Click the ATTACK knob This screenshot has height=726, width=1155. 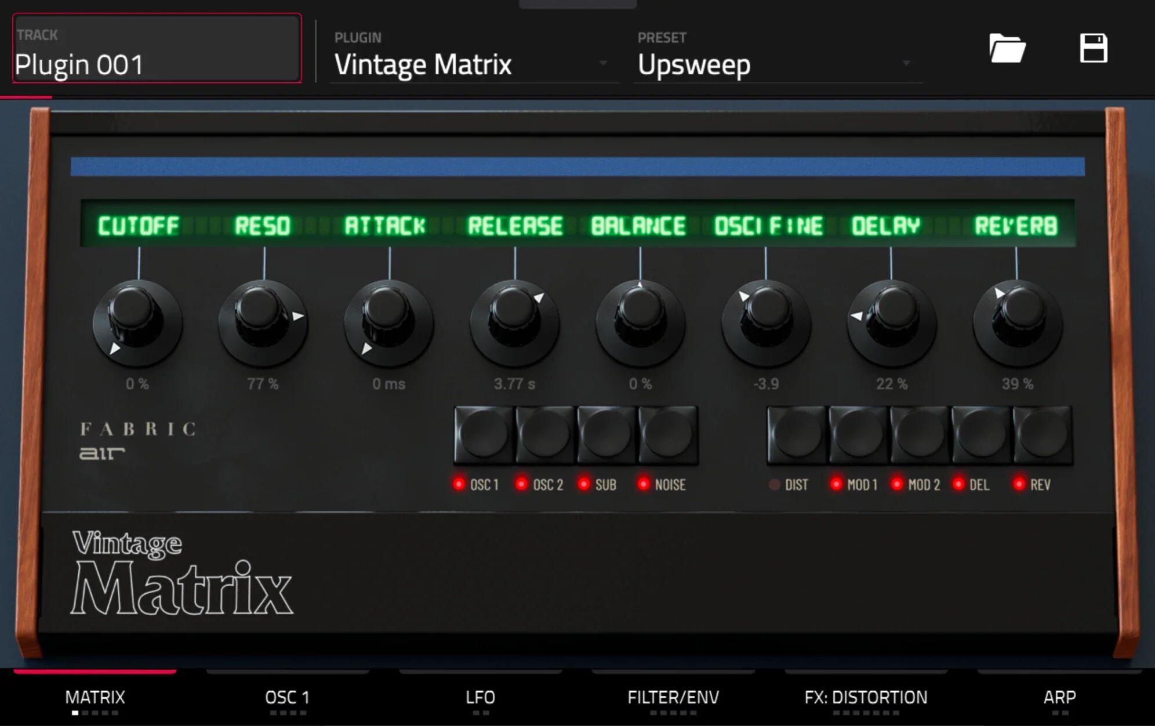(388, 322)
